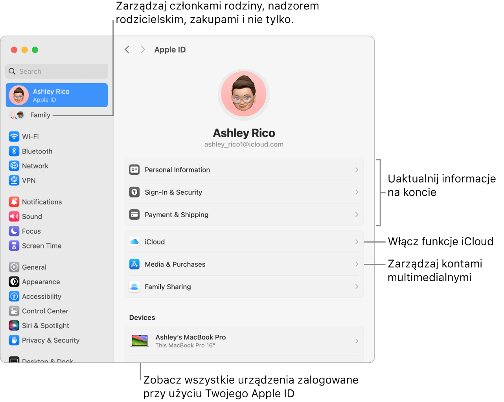Viewport: 504px width, 402px height.
Task: Select Accessibility label in sidebar
Action: point(42,296)
